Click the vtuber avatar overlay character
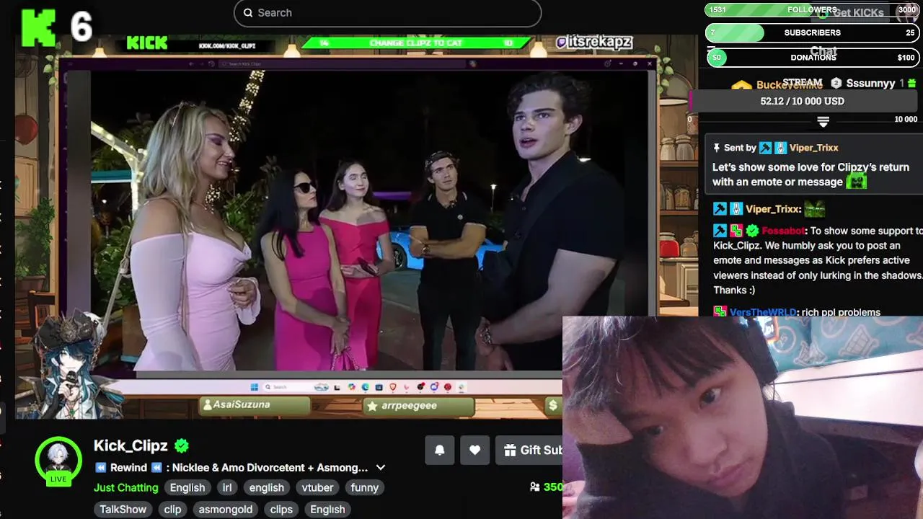 [69, 366]
